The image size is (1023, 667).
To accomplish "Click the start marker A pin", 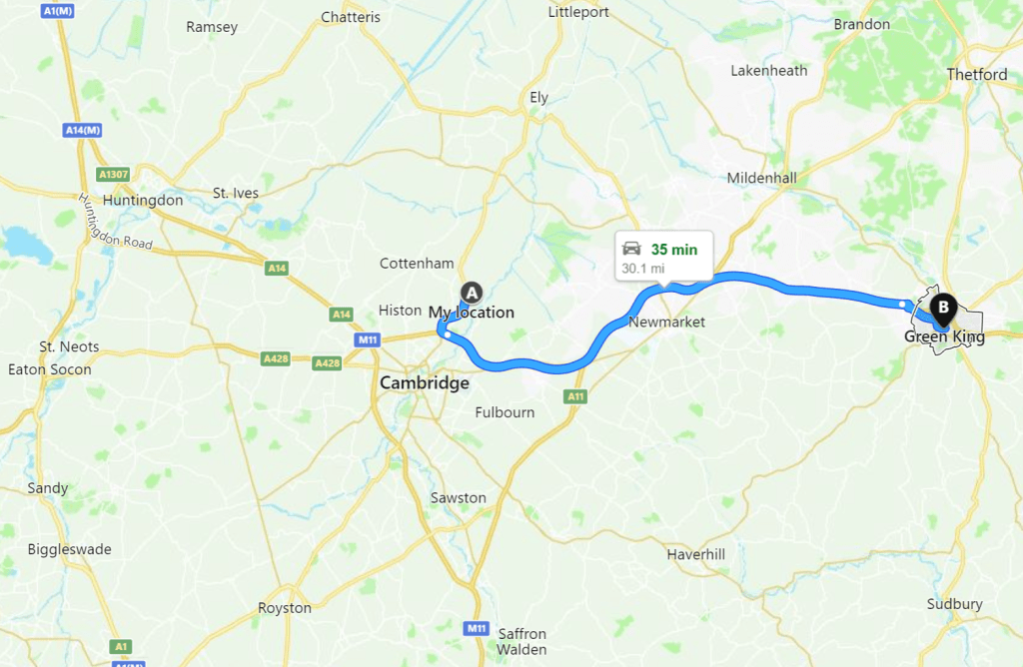I will point(472,294).
